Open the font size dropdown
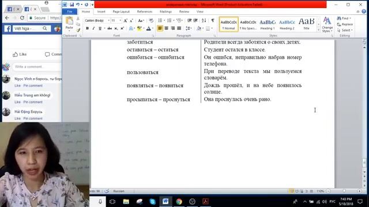 pyautogui.click(x=121, y=21)
